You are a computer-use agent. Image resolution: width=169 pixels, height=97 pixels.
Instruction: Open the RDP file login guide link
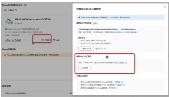tap(126, 32)
